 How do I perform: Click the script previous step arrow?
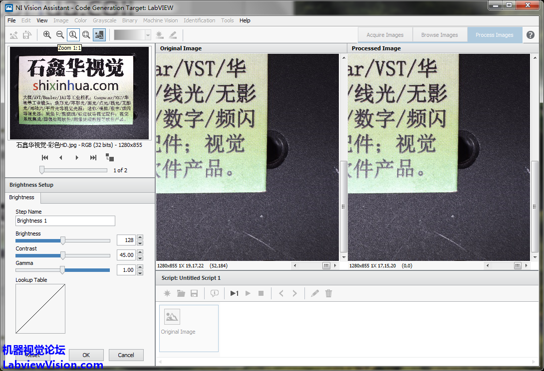(x=281, y=293)
